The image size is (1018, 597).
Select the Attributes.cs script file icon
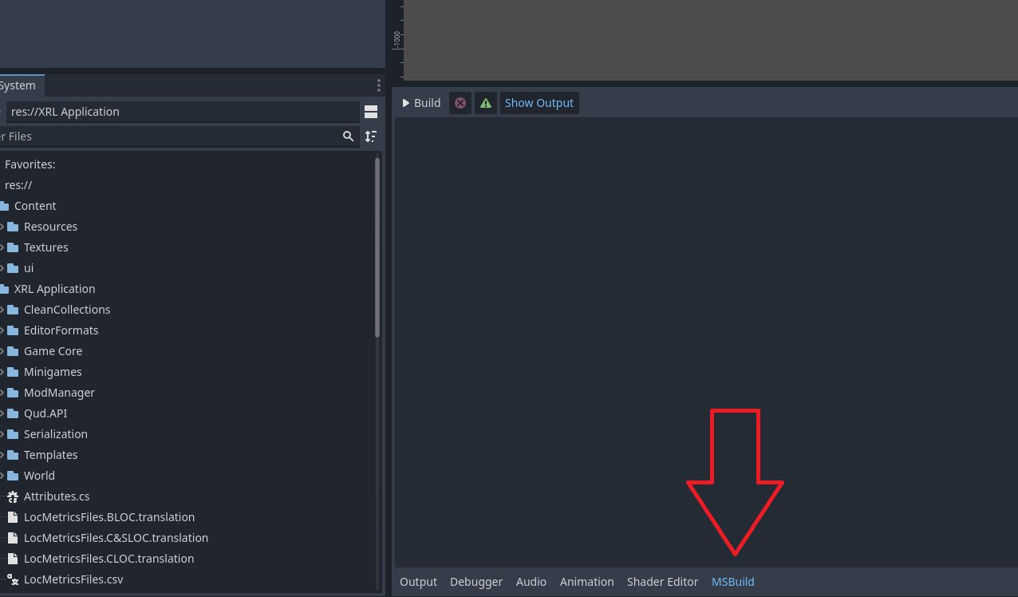12,496
